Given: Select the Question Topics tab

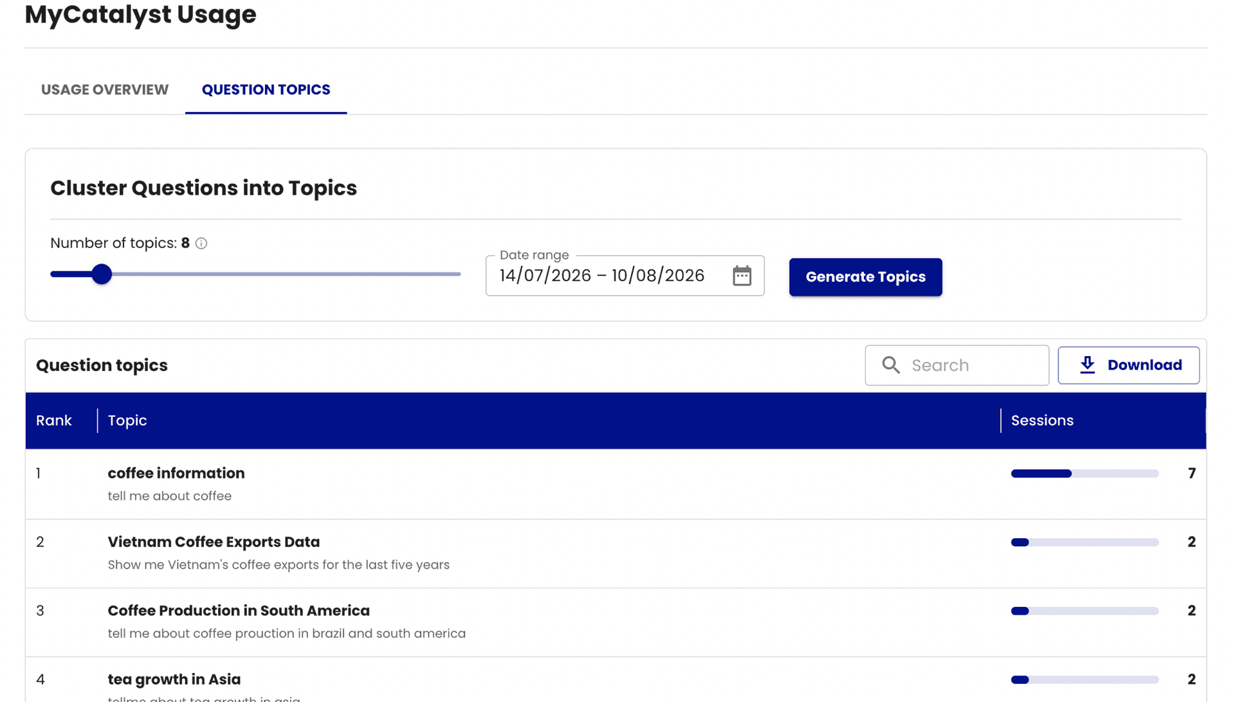Looking at the screenshot, I should (x=266, y=90).
